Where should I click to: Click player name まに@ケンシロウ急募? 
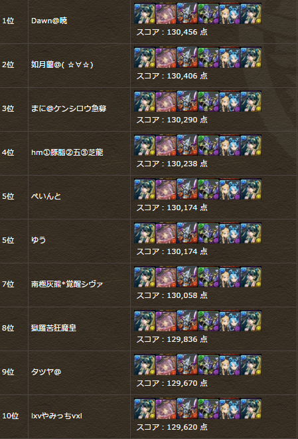69,108
